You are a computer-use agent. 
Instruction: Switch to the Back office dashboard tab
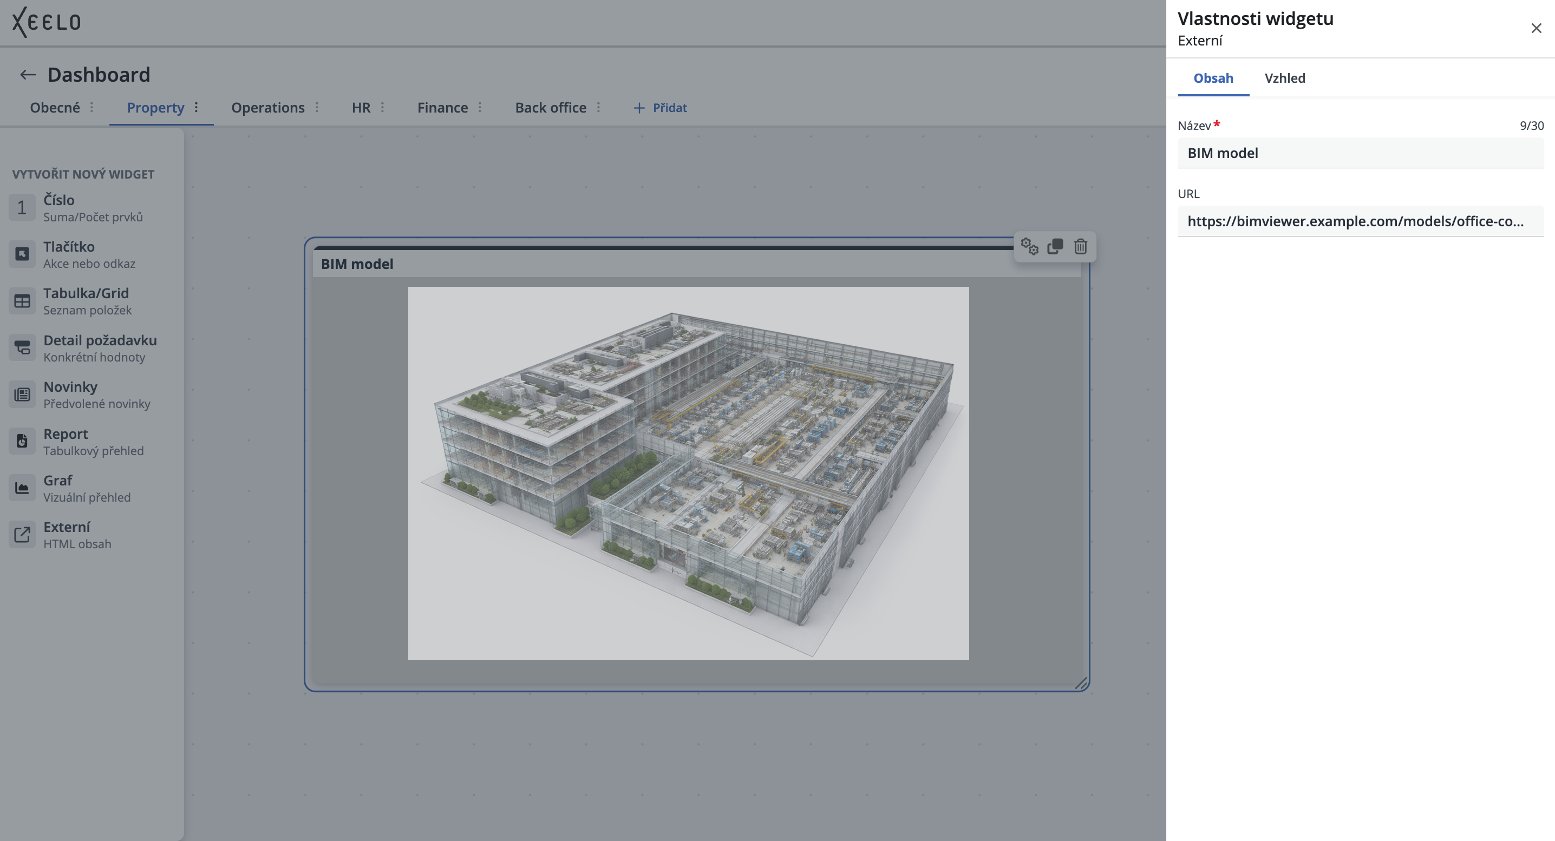pyautogui.click(x=551, y=107)
